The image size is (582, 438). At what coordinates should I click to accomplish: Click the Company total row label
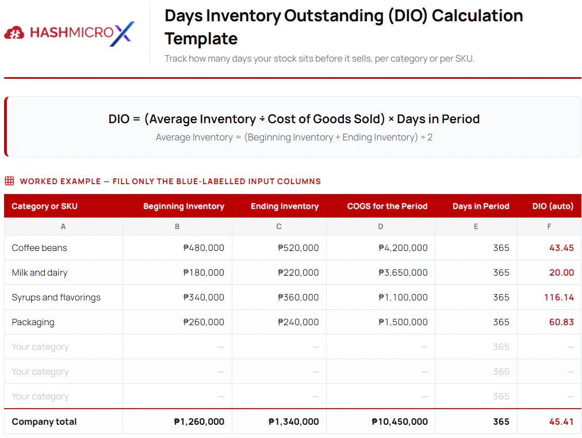click(44, 422)
